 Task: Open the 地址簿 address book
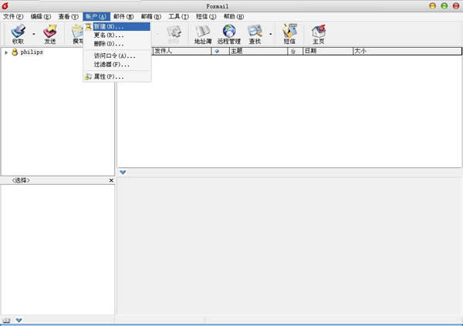coord(203,33)
